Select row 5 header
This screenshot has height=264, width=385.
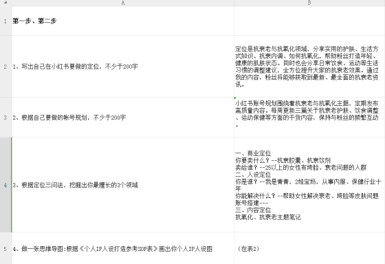tap(5, 248)
